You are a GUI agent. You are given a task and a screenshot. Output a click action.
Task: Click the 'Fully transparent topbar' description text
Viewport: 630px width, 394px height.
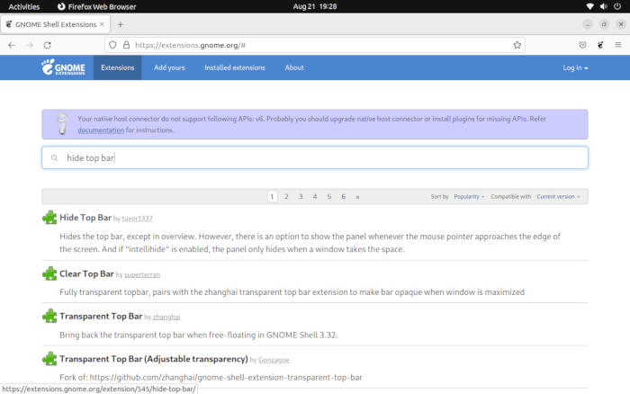292,292
